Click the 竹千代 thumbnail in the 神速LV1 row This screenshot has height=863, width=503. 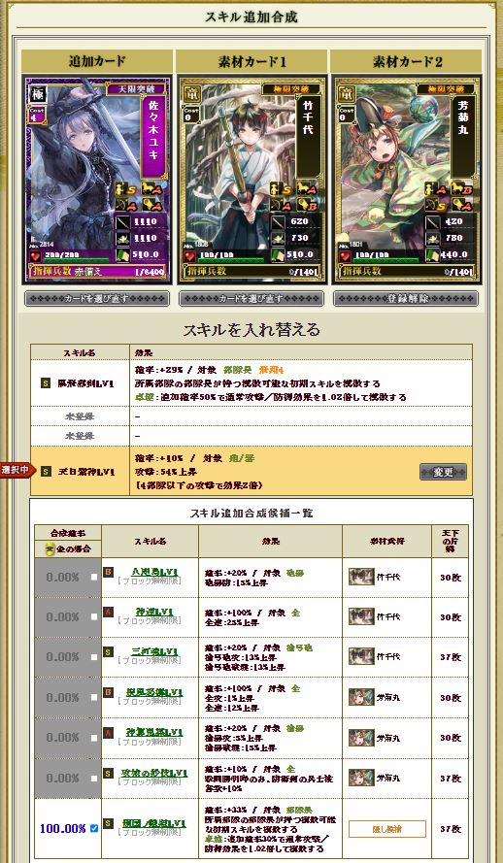[x=361, y=616]
